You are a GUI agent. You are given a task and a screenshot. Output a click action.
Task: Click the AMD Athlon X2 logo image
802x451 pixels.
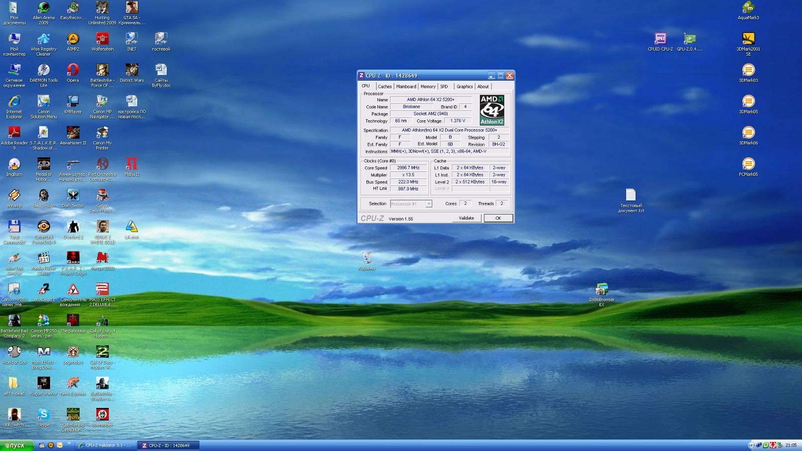click(492, 110)
